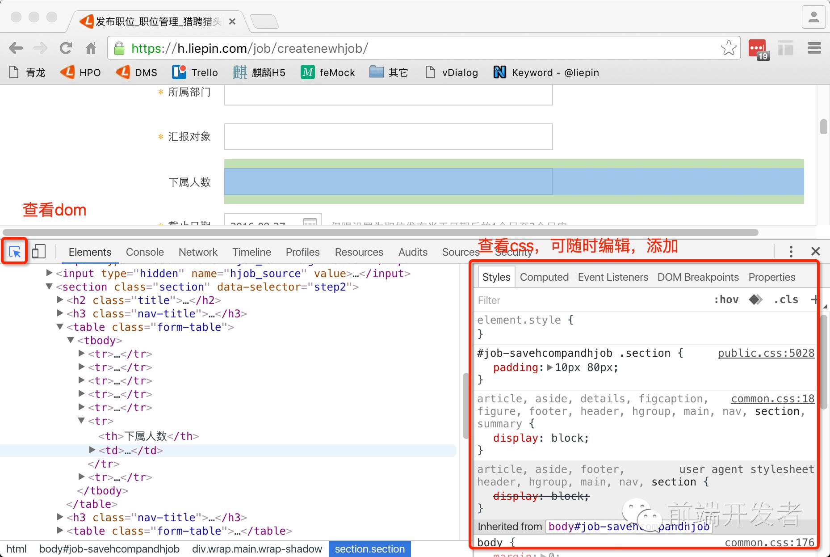Screen dimensions: 830x557
Task: Toggle the .cls class editor
Action: pyautogui.click(x=786, y=300)
